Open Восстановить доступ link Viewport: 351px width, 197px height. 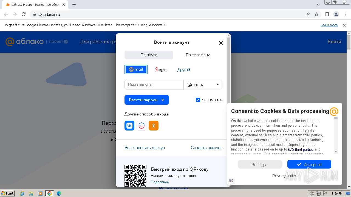[x=145, y=148]
